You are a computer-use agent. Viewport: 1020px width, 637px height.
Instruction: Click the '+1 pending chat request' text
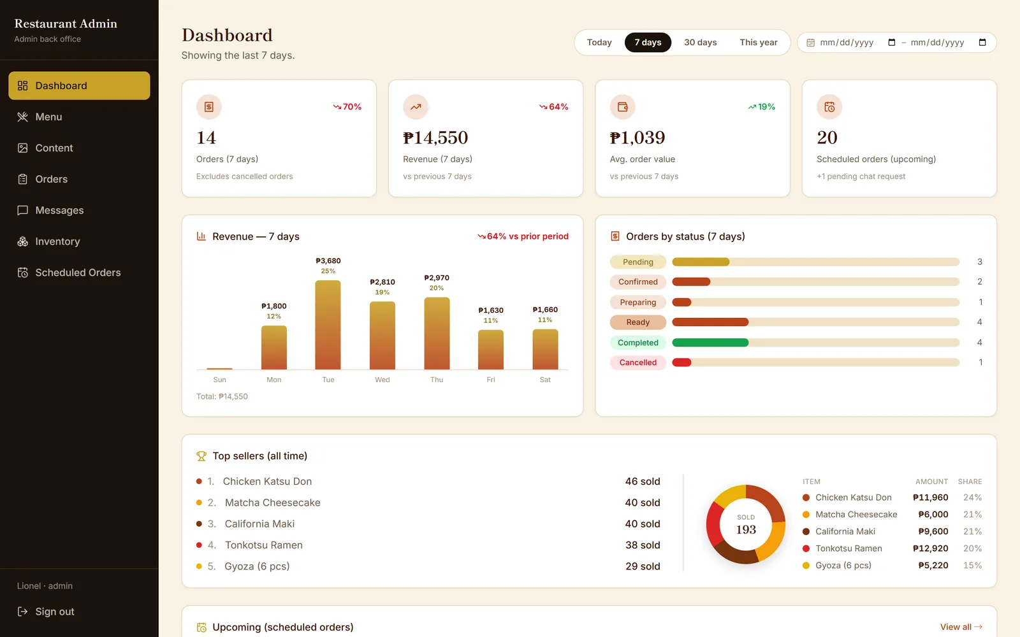tap(861, 176)
